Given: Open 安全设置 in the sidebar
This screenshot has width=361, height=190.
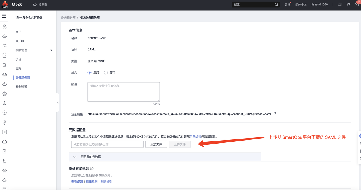Looking at the screenshot, I should pos(21,87).
